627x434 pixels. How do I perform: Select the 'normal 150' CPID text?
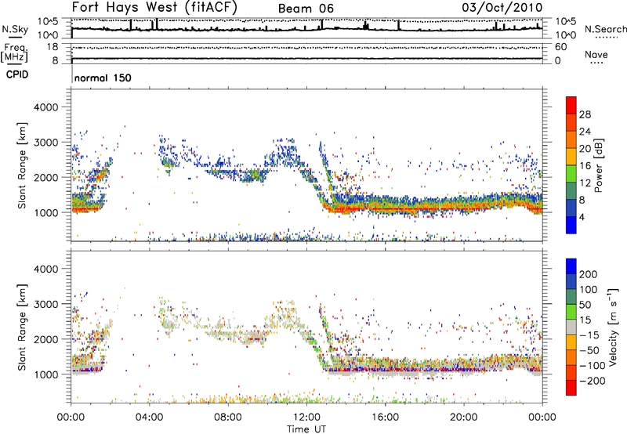click(103, 78)
